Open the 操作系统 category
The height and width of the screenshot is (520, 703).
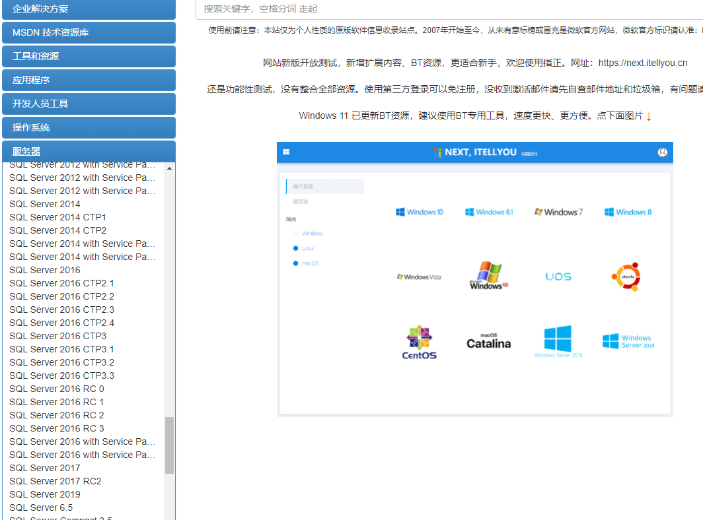coord(89,127)
